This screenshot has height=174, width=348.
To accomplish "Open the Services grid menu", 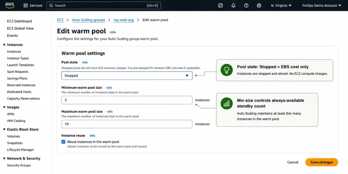I will (33, 5).
